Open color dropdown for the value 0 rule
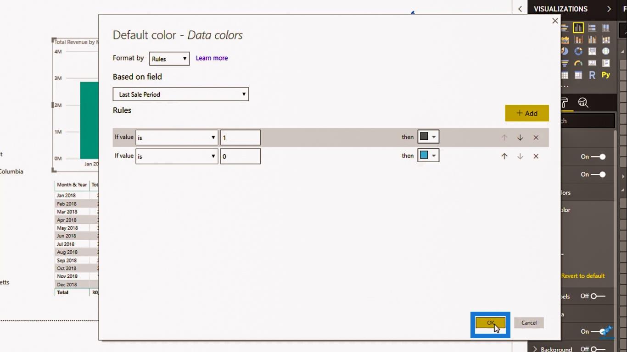The width and height of the screenshot is (627, 352). coord(434,155)
